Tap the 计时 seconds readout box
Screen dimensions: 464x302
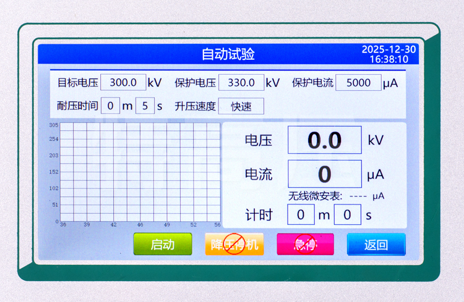click(x=348, y=215)
